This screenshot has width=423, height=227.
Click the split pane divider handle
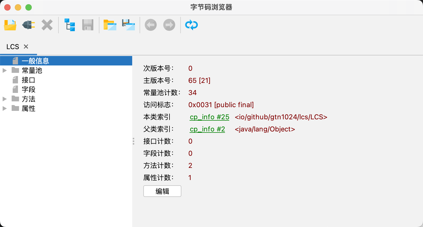tap(134, 141)
